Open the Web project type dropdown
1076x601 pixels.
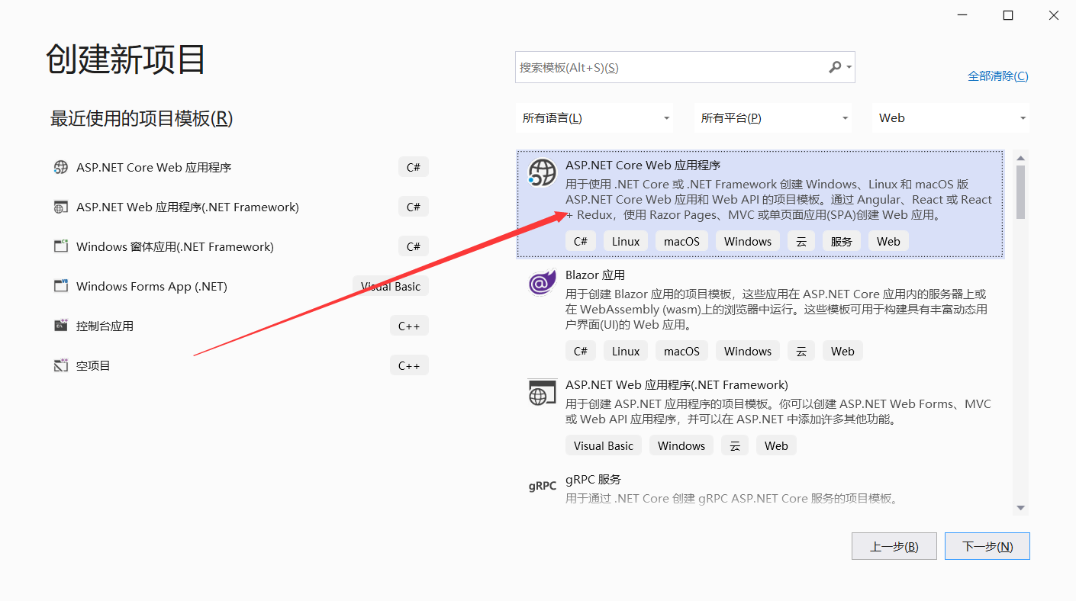(951, 118)
